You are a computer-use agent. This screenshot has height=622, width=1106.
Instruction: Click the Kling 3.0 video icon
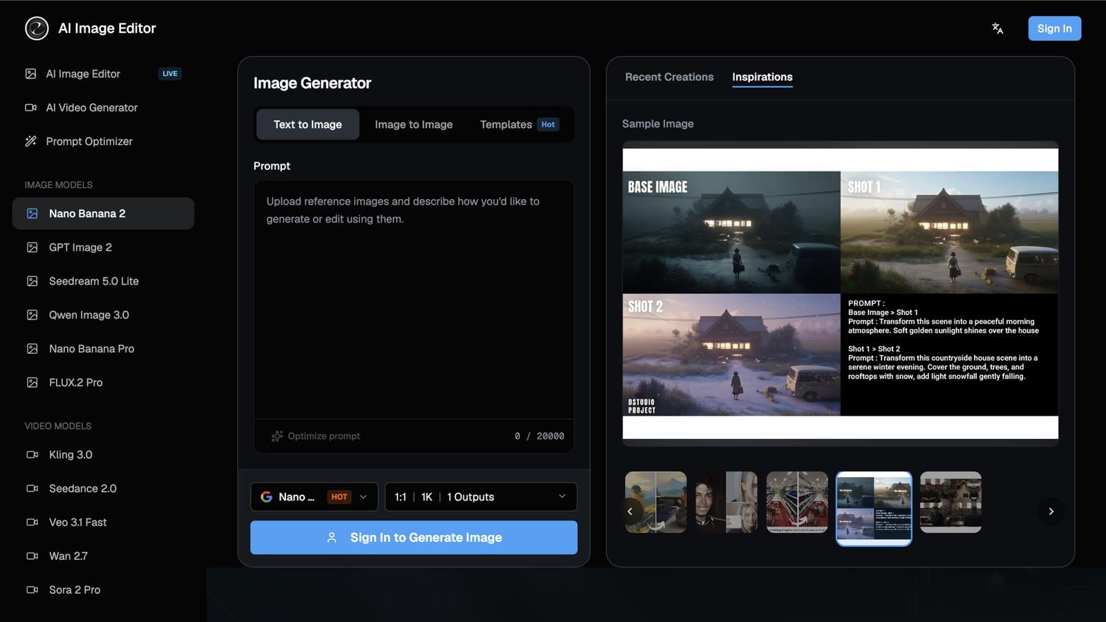[x=32, y=455]
